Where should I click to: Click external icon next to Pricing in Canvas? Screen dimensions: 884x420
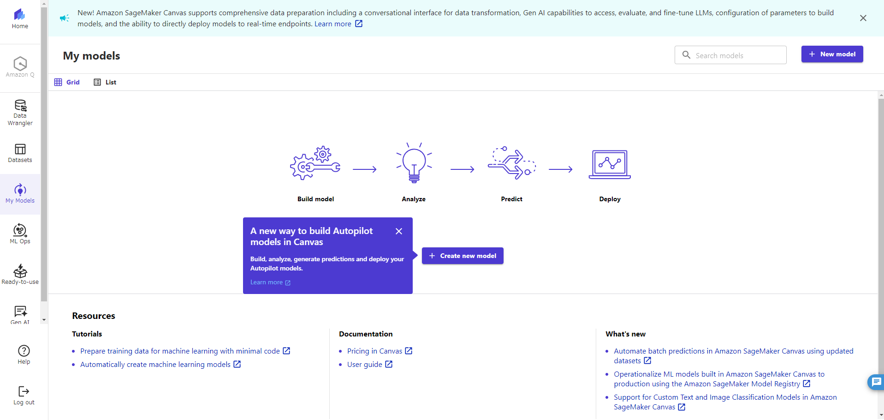point(409,351)
